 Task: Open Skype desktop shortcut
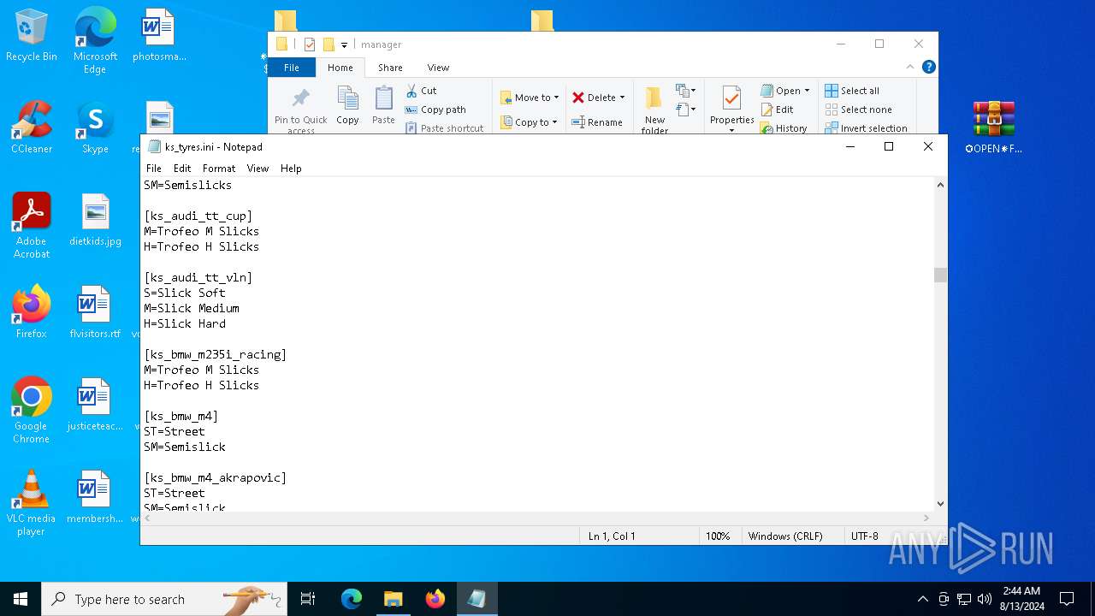click(95, 127)
